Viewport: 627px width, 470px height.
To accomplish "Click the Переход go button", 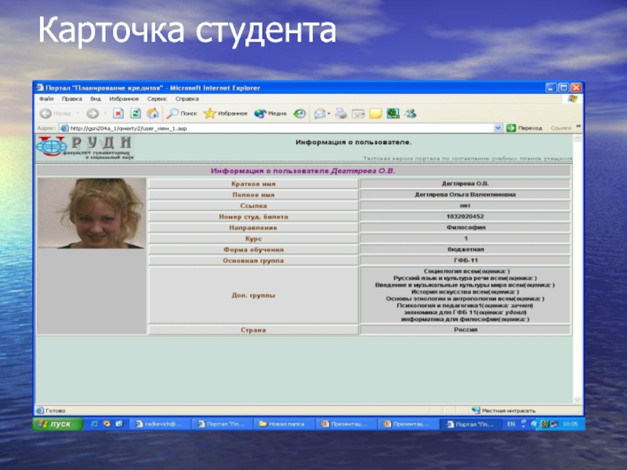I will (x=524, y=128).
